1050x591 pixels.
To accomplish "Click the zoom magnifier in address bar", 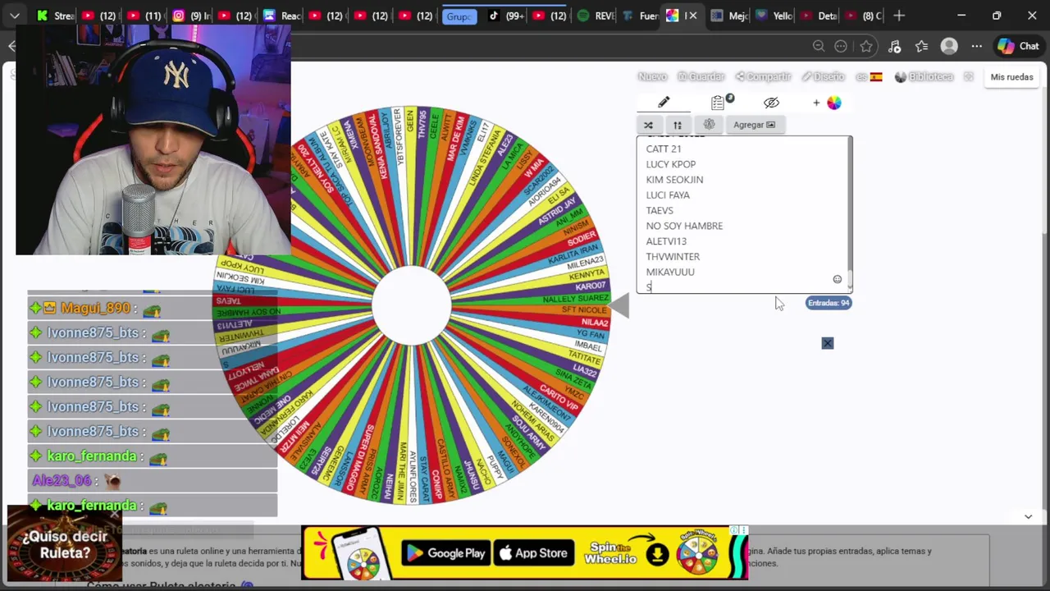I will [x=819, y=47].
